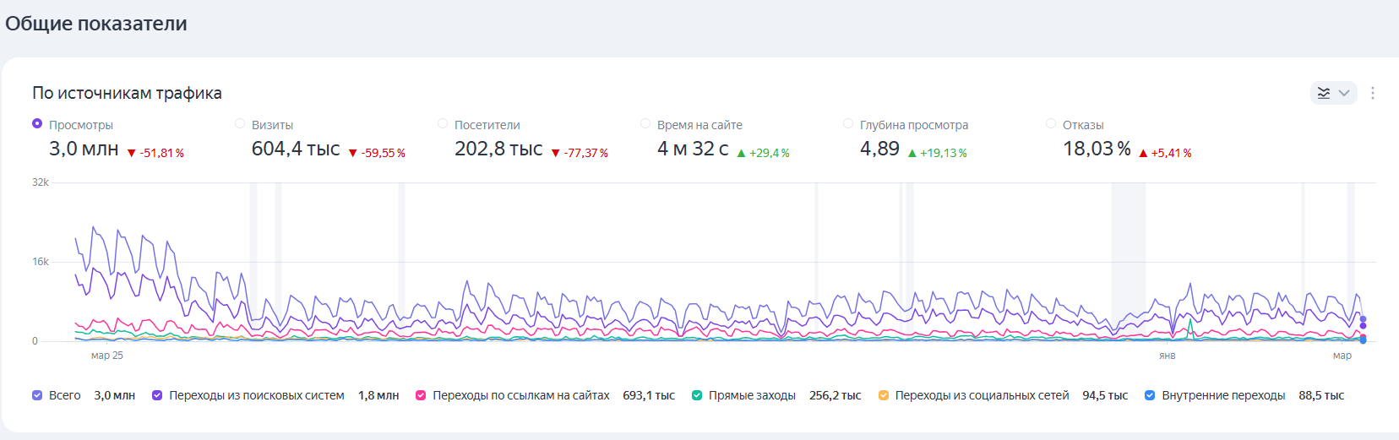Screen dimensions: 1399x440
Task: Click the мар 25 axis label
Action: coord(107,356)
